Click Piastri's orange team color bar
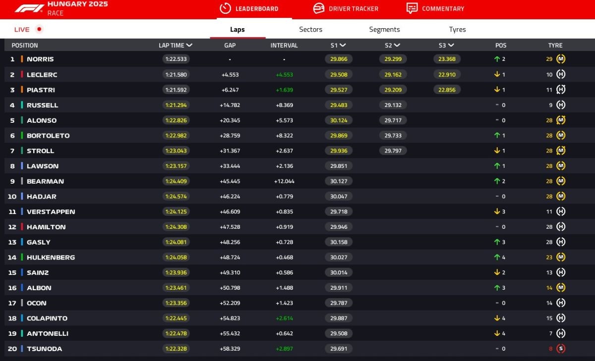The height and width of the screenshot is (361, 595). point(22,90)
